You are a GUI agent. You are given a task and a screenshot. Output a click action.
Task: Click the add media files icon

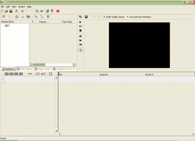point(17,17)
